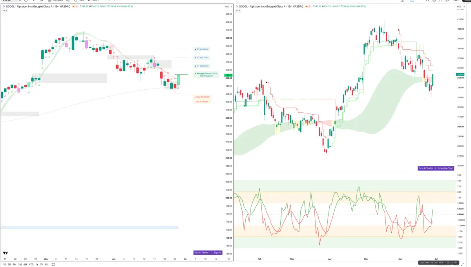Click the 'Stop at 330.25' label
Viewport: 471px width, 267px height.
202,97
